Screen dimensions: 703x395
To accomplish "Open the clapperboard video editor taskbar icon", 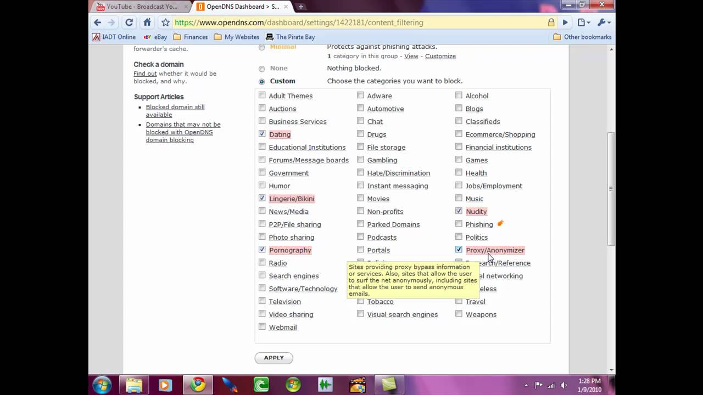I will pos(357,385).
